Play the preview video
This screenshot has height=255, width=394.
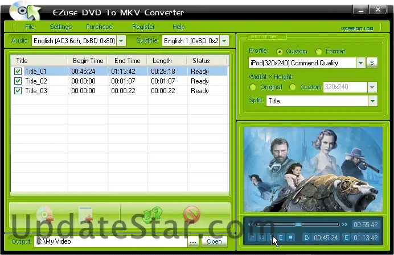pos(252,237)
